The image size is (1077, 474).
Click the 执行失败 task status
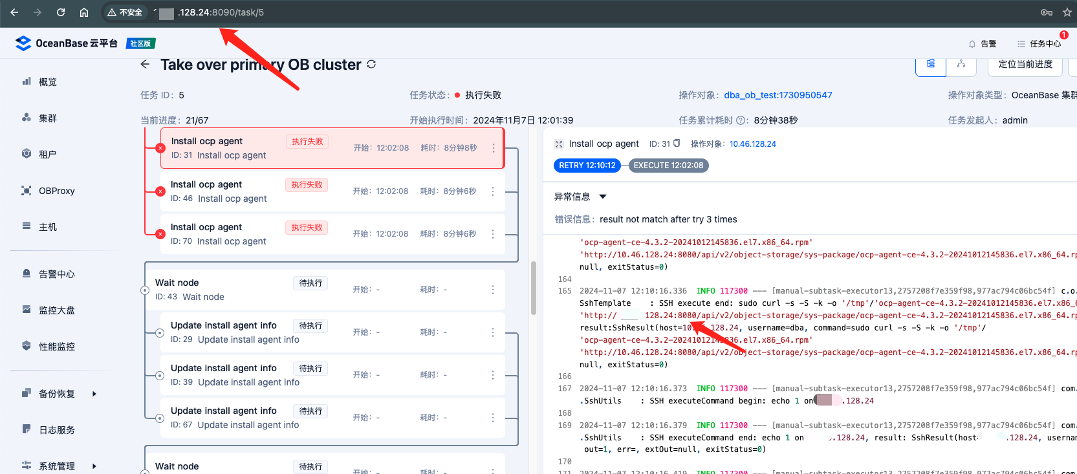[483, 95]
